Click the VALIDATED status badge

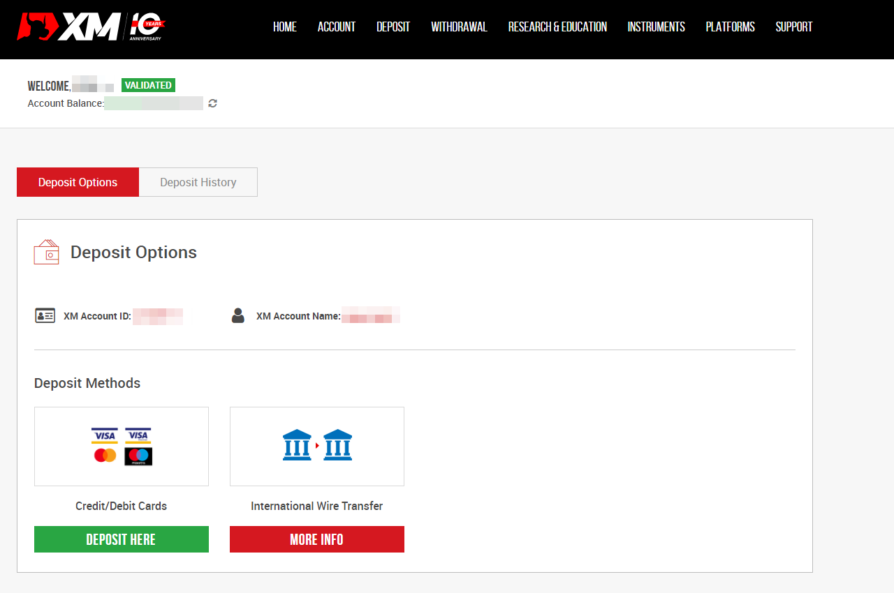[148, 85]
